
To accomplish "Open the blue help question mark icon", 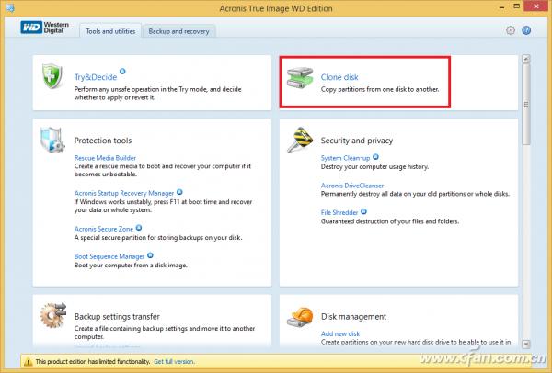I will pos(526,30).
